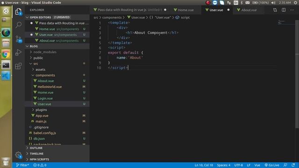Collapse the components folder
The image size is (299, 168).
[57, 75]
